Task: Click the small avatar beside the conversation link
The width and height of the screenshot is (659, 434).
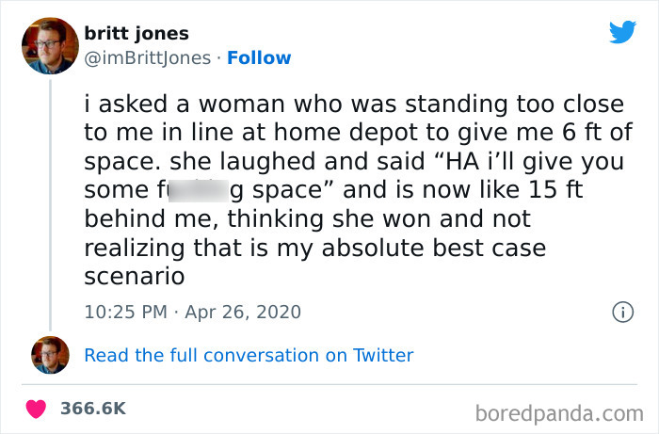Action: coord(50,355)
